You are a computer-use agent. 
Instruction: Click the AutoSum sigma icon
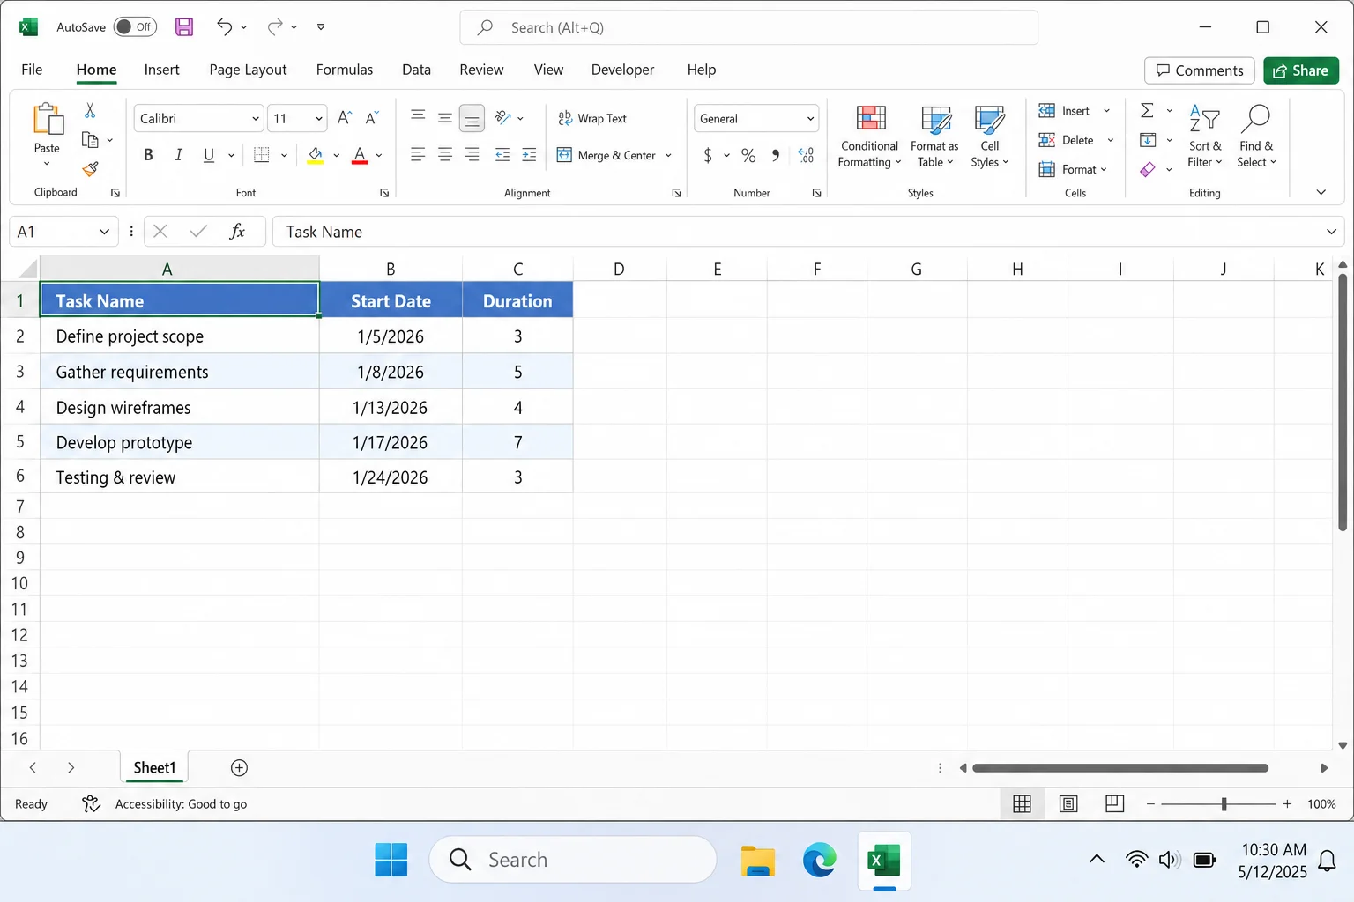(1147, 111)
